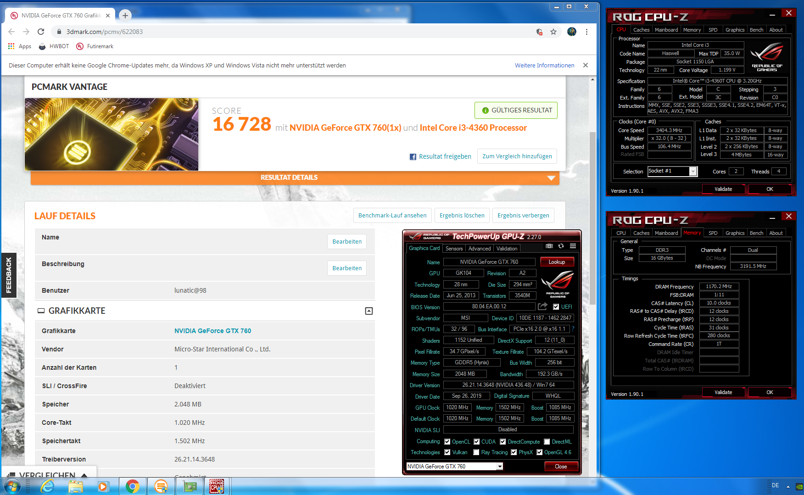Click Benchmark-Lauf ansehen button
Viewport: 804px width, 495px height.
(x=392, y=216)
